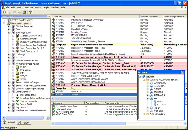The image size is (188, 130).
Task: Collapse the Local monitor policies node
Action: [4, 23]
